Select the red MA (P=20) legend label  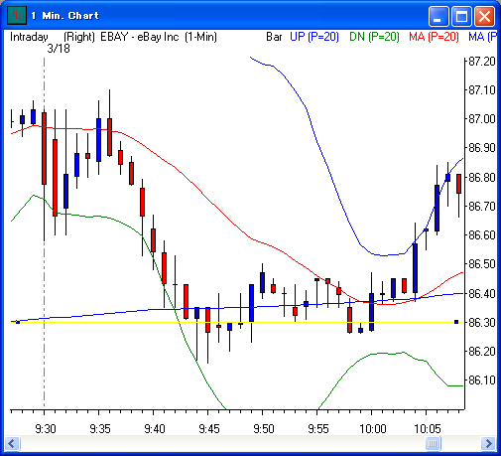coord(434,37)
